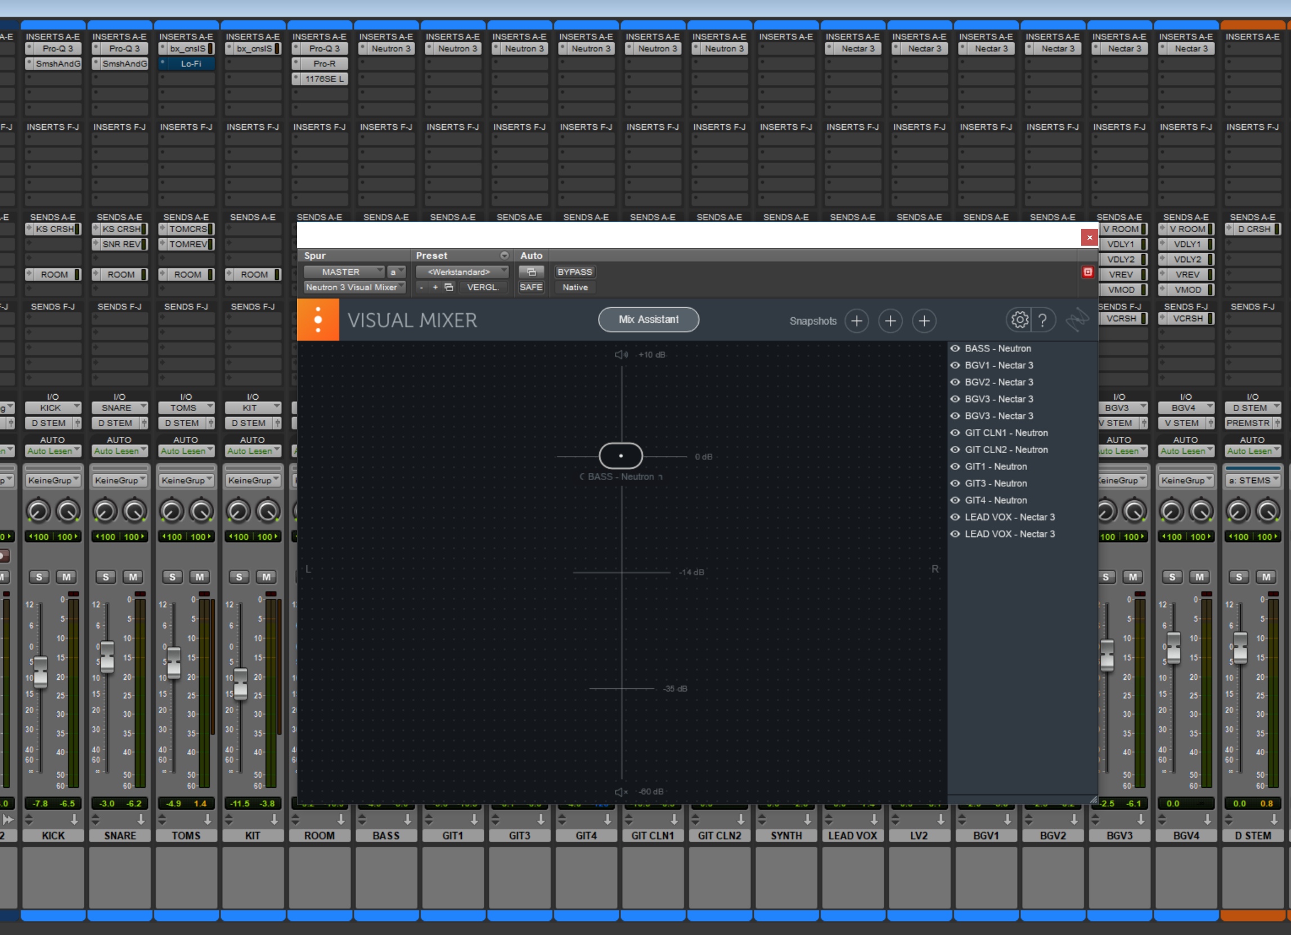The width and height of the screenshot is (1291, 935).
Task: Click the Mix Assistant button
Action: click(649, 319)
